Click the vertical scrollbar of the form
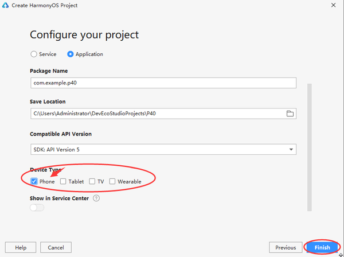The width and height of the screenshot is (344, 257). [x=310, y=147]
